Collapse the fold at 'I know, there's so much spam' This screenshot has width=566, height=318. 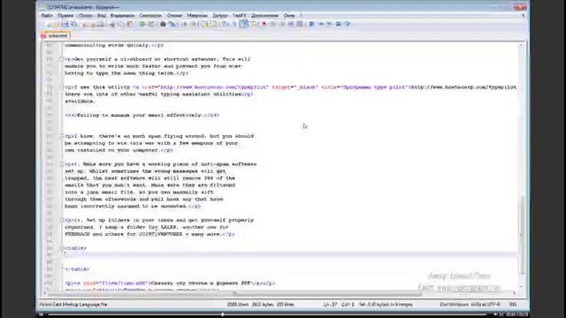tap(62, 136)
